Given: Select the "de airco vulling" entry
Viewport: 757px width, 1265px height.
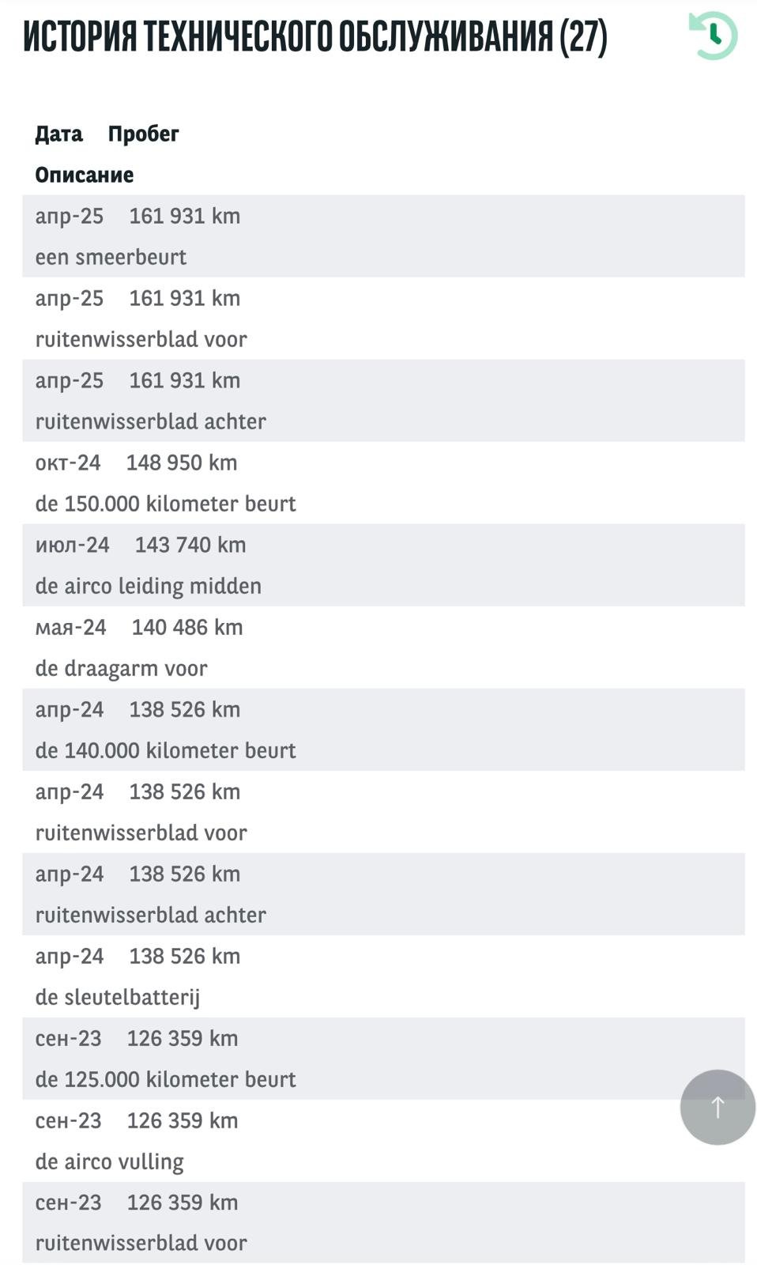Looking at the screenshot, I should point(109,1161).
